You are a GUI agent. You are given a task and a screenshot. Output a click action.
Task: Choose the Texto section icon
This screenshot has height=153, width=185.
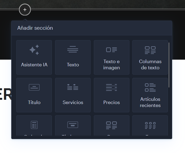pyautogui.click(x=73, y=49)
